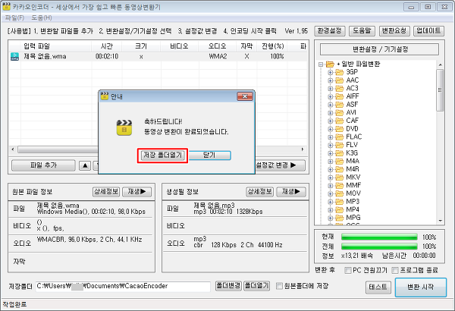The image size is (455, 311).
Task: Expand the CAF folder node
Action: (330, 121)
